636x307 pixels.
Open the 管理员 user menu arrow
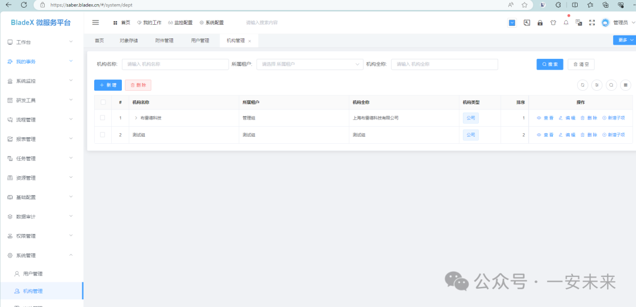coord(632,23)
